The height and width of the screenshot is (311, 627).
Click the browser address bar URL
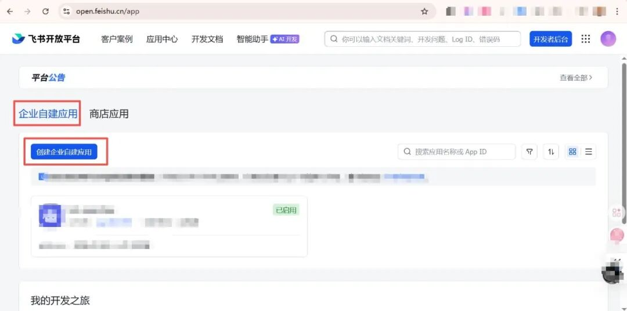click(107, 12)
